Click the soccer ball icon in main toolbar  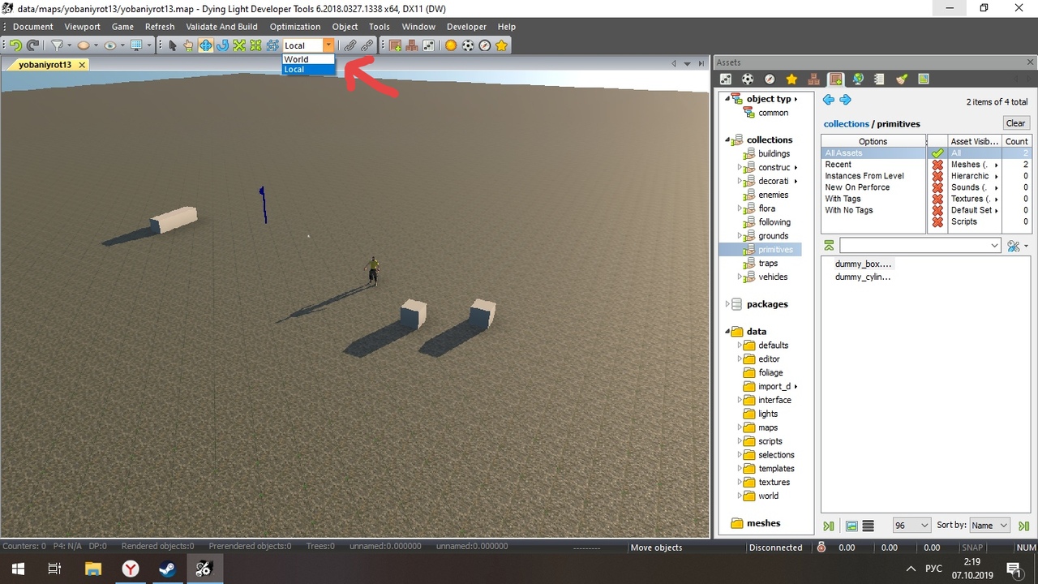pos(468,45)
